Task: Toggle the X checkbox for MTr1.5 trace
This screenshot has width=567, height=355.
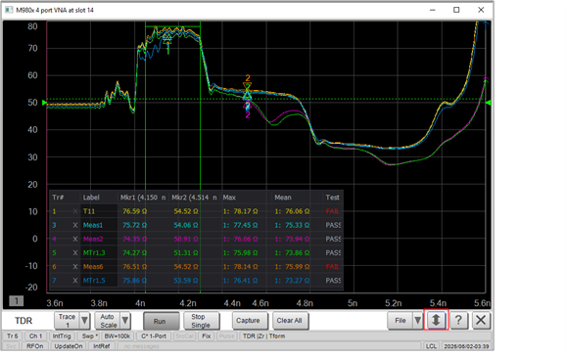Action: pos(75,281)
